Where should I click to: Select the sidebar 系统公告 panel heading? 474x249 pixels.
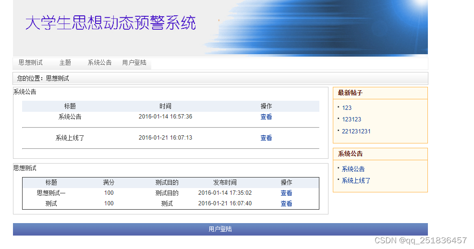(x=350, y=154)
